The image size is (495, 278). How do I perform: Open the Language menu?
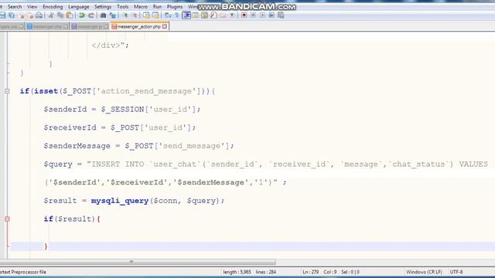[x=79, y=7]
